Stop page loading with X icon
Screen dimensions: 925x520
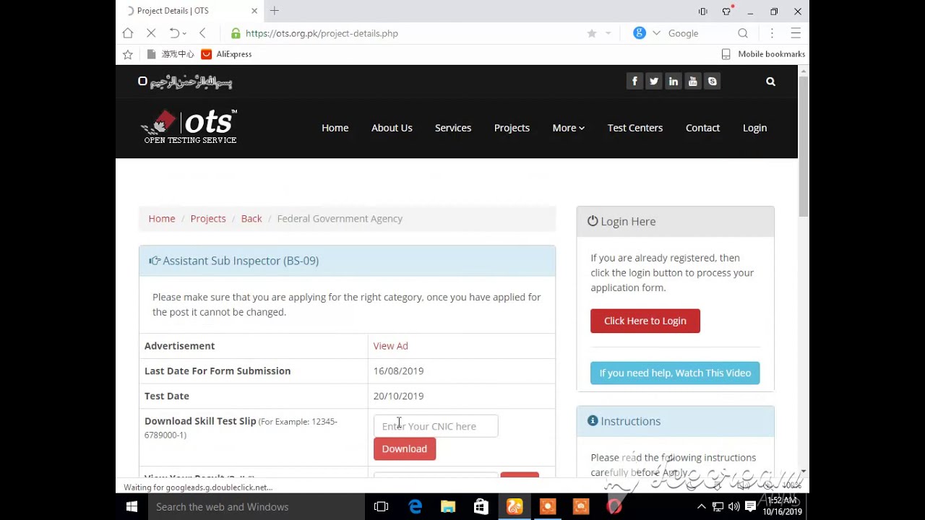tap(151, 33)
